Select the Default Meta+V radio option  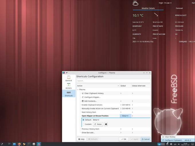(83, 120)
